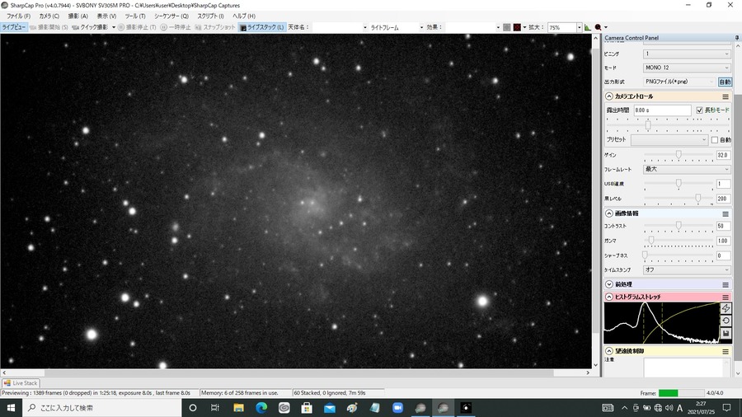The image size is (742, 417).
Task: Open Microsoft Store from taskbar
Action: point(307,408)
